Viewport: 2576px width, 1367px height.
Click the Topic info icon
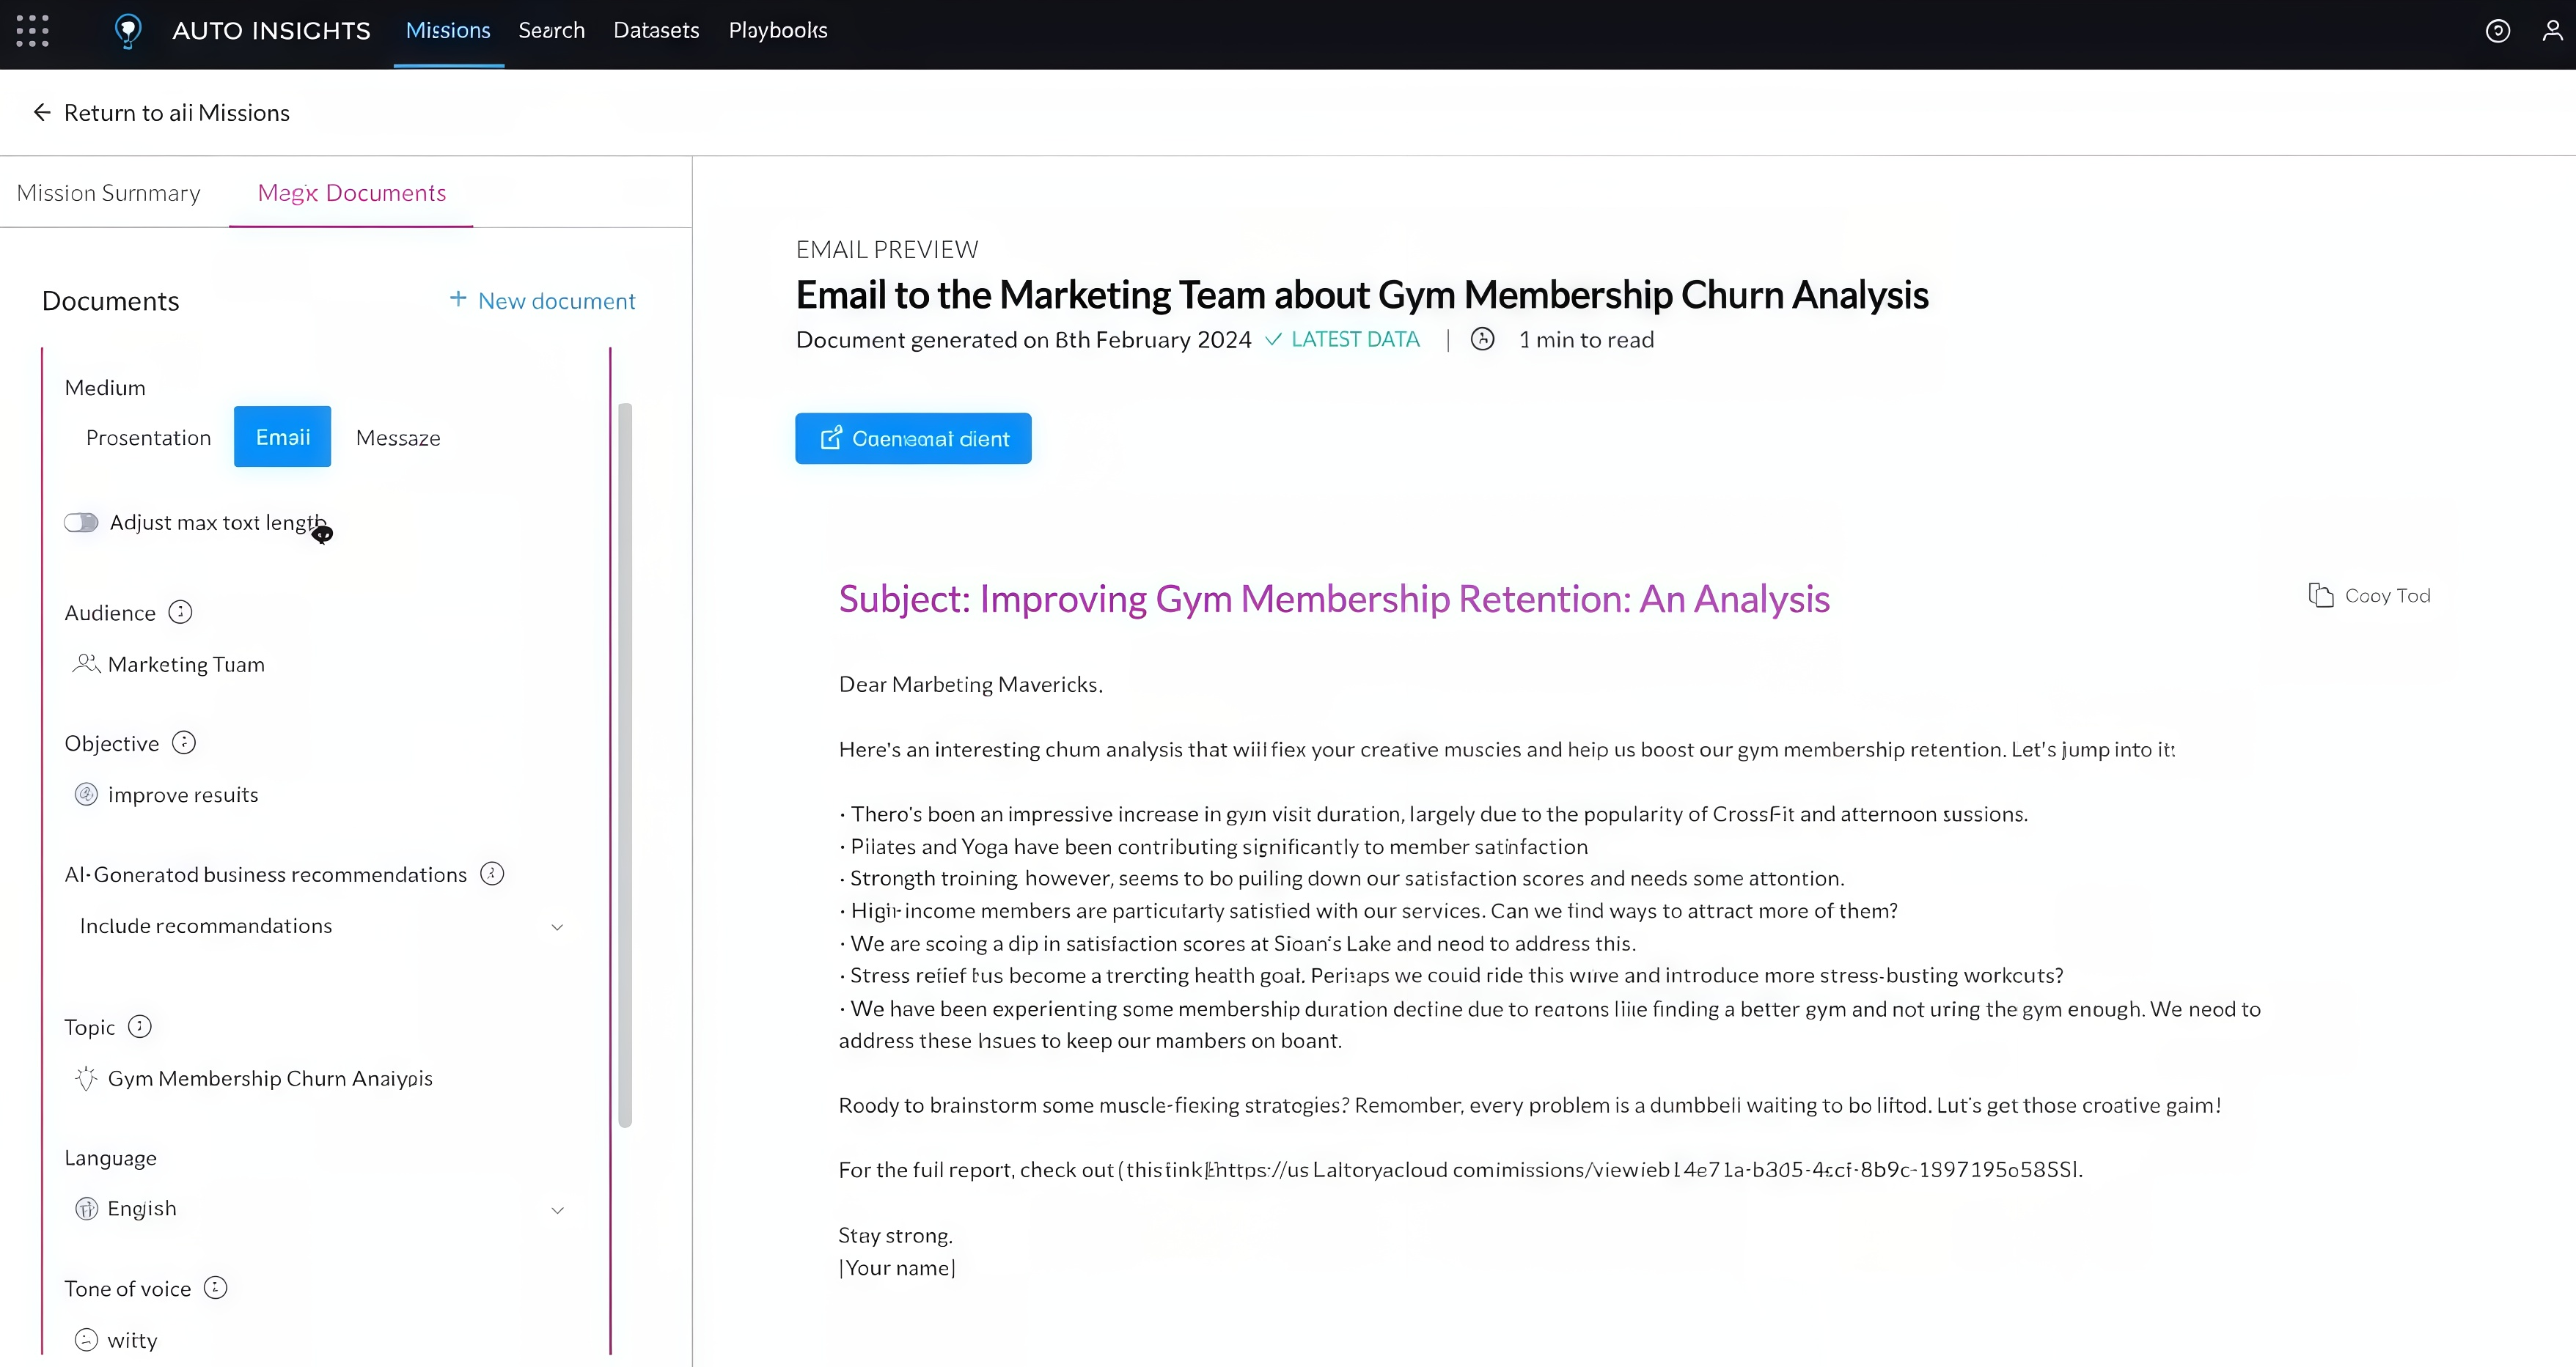[140, 1027]
